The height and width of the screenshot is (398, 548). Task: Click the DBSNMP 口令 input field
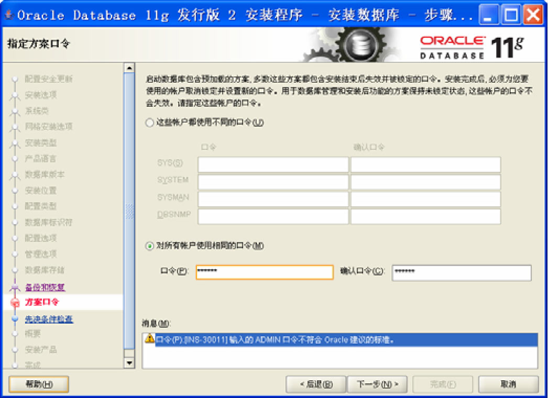273,217
